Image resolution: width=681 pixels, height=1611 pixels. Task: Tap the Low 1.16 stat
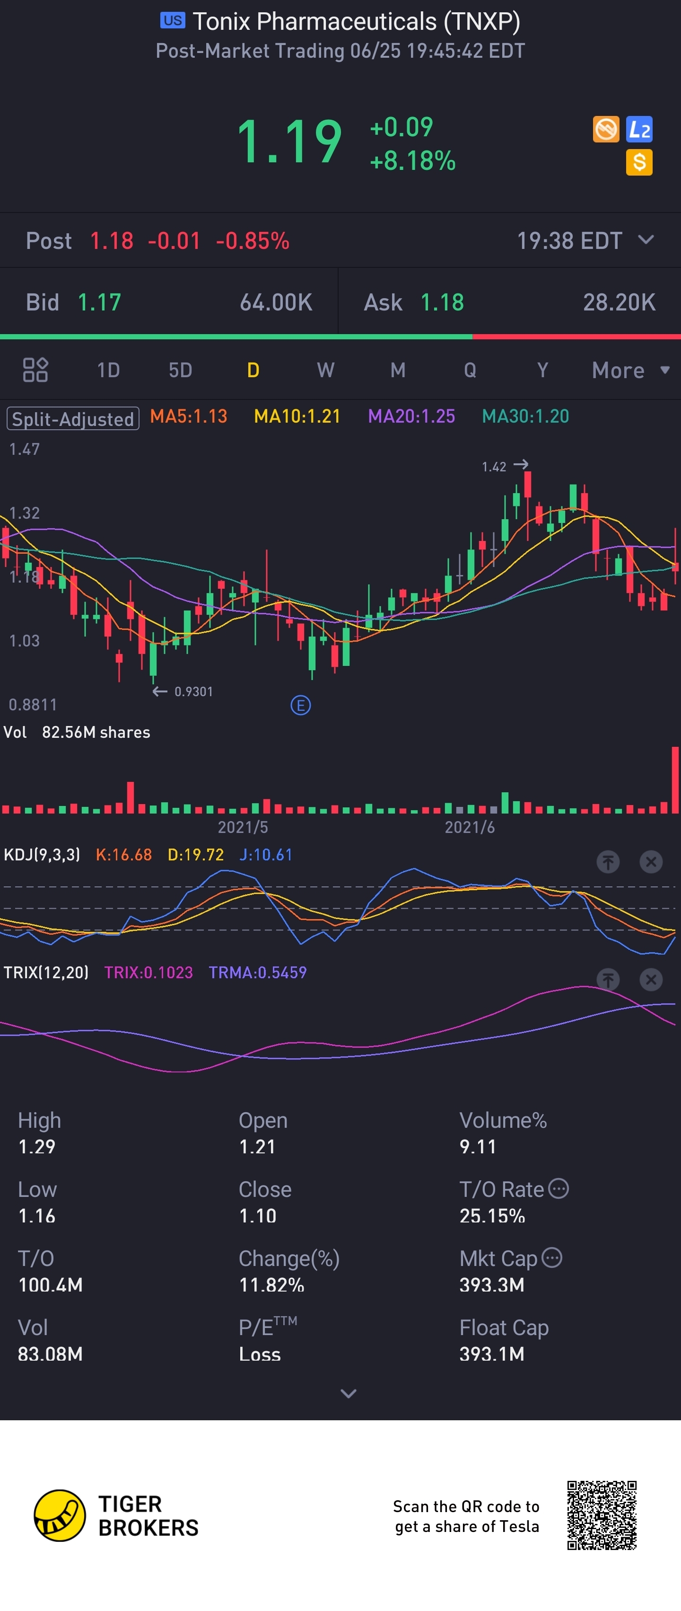click(37, 1203)
